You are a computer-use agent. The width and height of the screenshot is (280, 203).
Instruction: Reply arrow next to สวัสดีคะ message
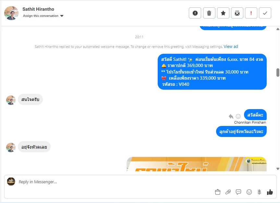[231, 116]
